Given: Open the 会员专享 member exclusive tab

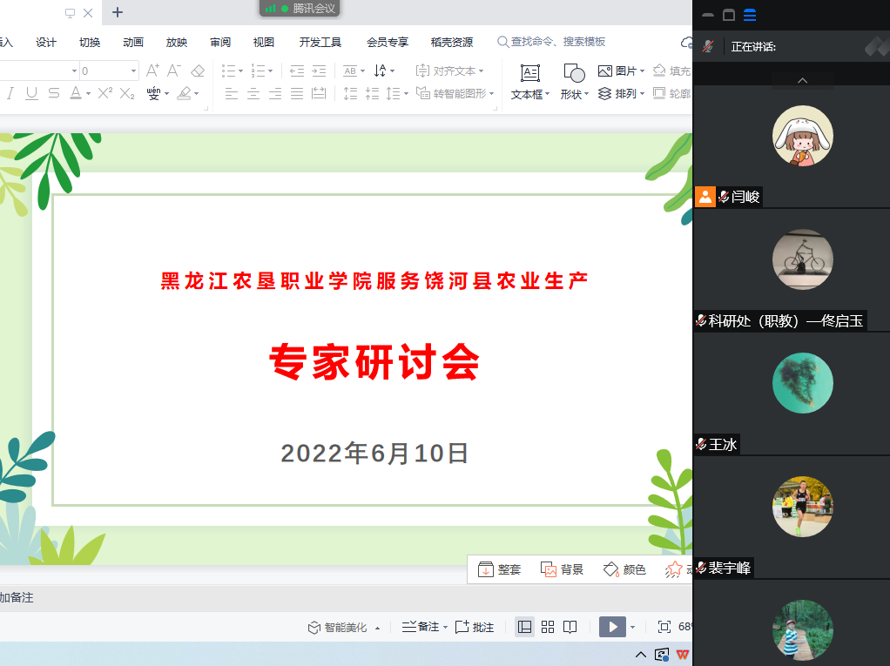Looking at the screenshot, I should (388, 42).
